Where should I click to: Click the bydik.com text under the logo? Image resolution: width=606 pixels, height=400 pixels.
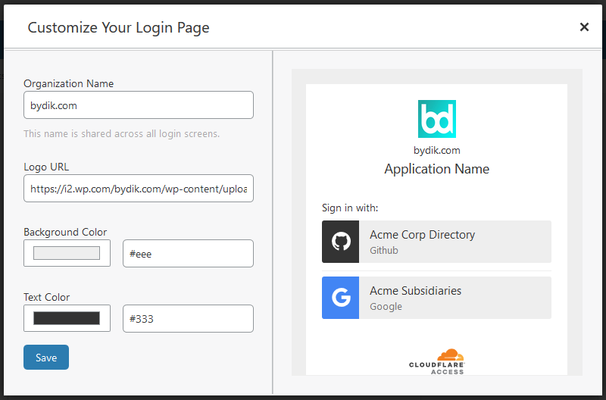437,150
